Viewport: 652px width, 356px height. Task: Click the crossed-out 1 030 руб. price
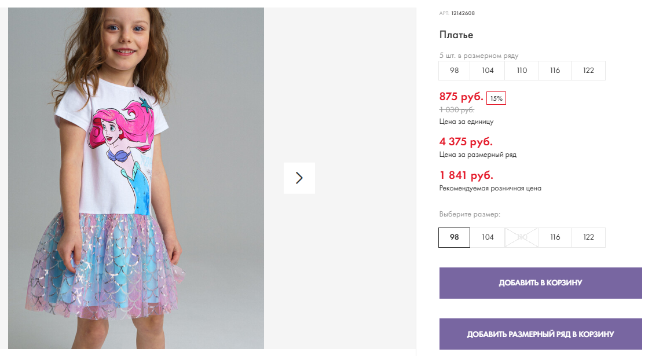tap(456, 110)
